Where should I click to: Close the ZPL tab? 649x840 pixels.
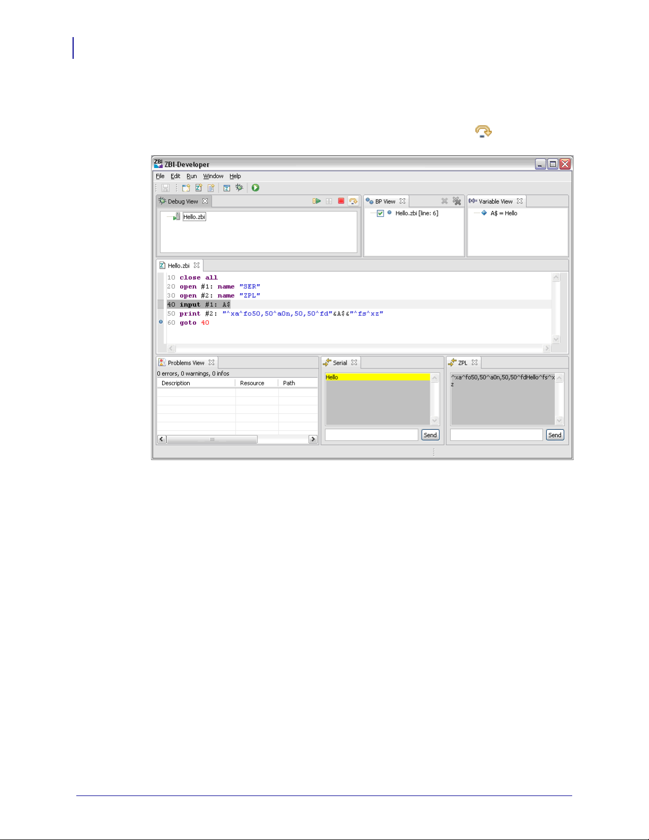coord(475,362)
